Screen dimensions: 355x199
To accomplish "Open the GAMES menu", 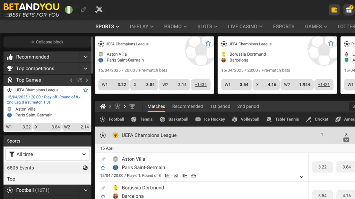I will [x=316, y=26].
